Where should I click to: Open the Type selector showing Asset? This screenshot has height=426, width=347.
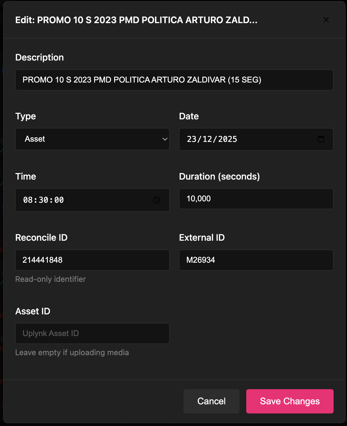pyautogui.click(x=92, y=139)
